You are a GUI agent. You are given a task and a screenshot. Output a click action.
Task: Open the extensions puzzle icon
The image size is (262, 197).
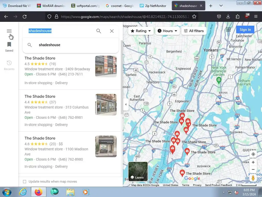[x=237, y=16]
